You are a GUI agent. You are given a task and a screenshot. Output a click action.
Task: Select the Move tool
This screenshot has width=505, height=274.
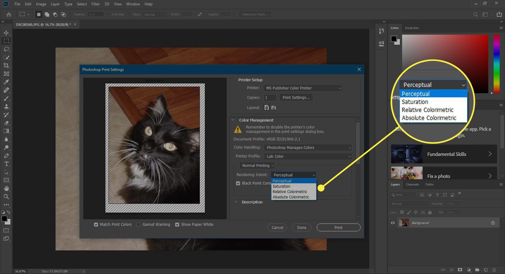tap(6, 33)
